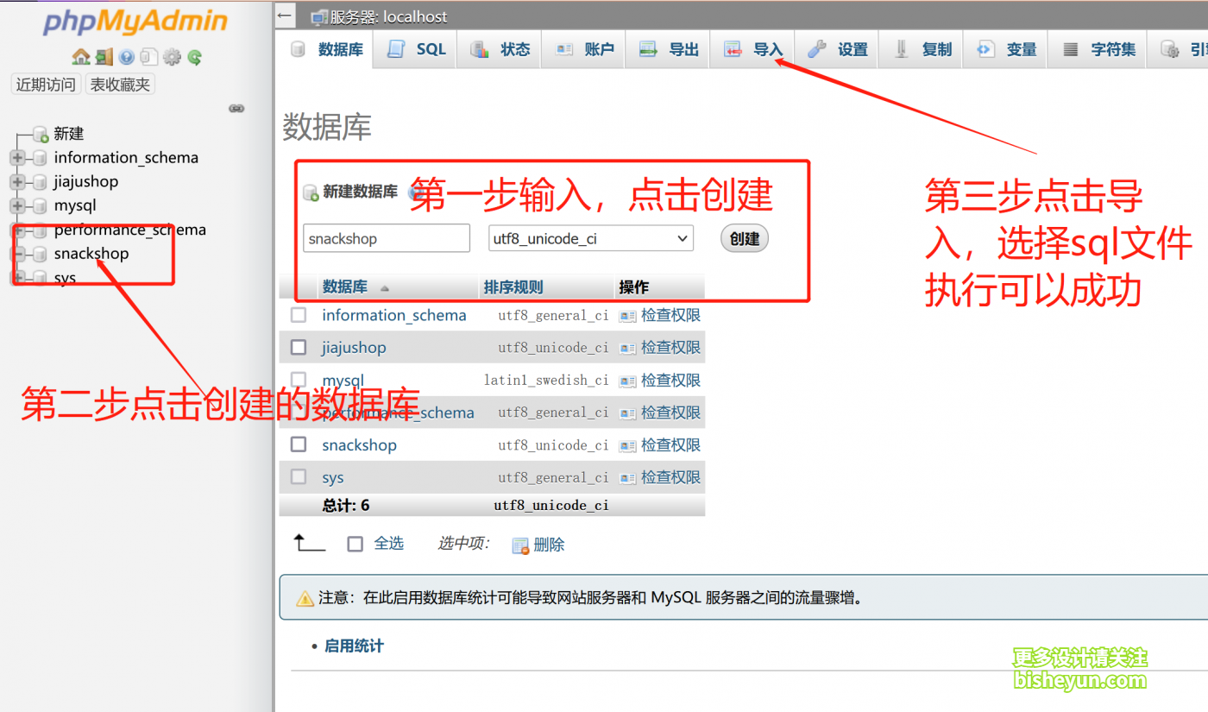The height and width of the screenshot is (712, 1208).
Task: Open the 设置 settings tab
Action: point(838,49)
